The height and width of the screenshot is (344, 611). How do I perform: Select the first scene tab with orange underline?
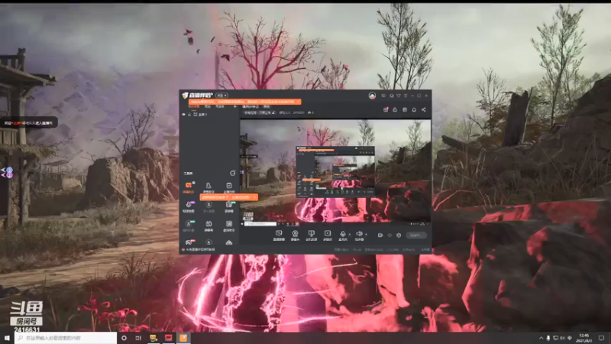[x=194, y=106]
